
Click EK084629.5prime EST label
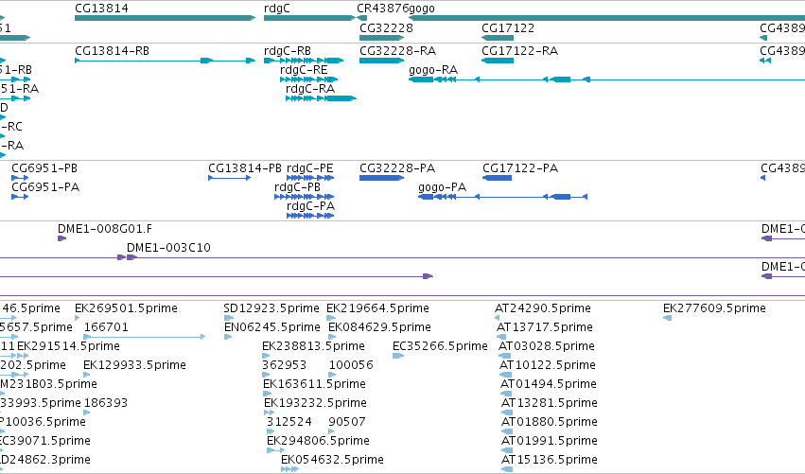(379, 327)
